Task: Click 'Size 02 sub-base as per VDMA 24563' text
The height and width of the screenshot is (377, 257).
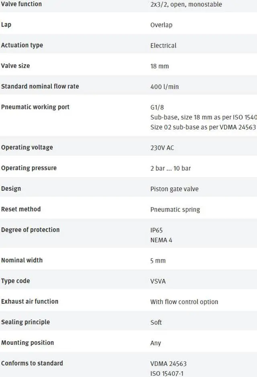Action: [x=203, y=127]
